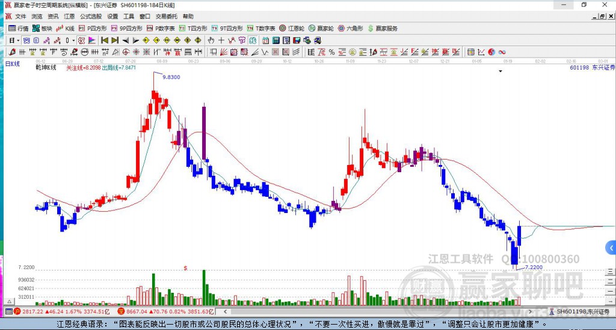
Task: Click the 601198 东兴证券 stock label
Action: [593, 67]
